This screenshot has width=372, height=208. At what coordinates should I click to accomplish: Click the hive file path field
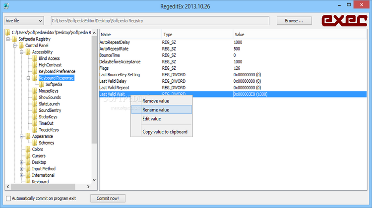pos(160,21)
